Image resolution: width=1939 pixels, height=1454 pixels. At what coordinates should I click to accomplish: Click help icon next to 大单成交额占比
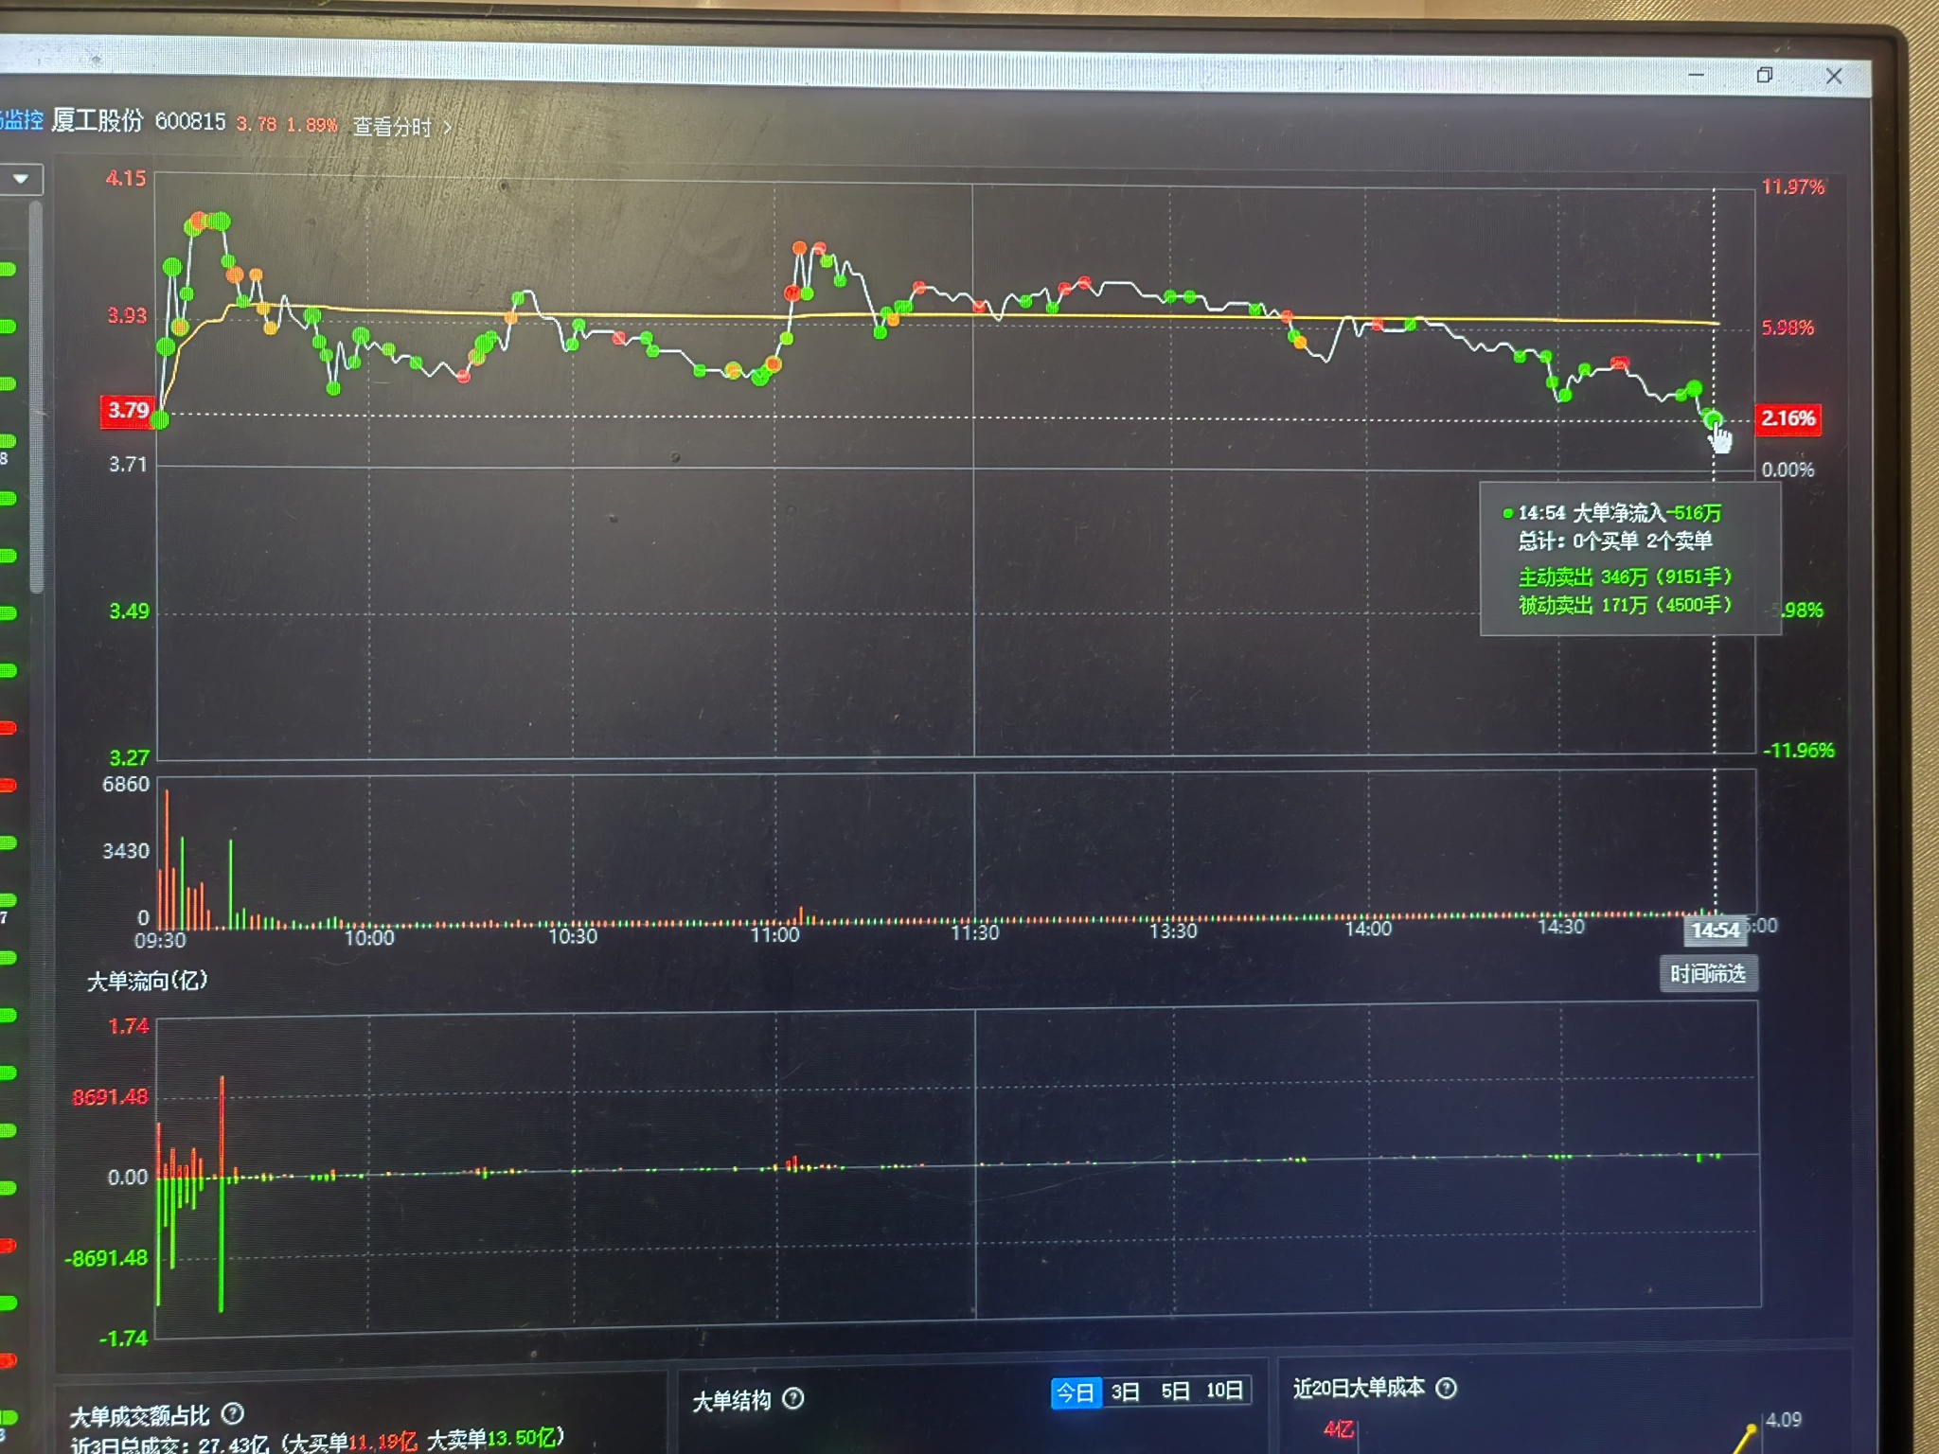coord(232,1413)
